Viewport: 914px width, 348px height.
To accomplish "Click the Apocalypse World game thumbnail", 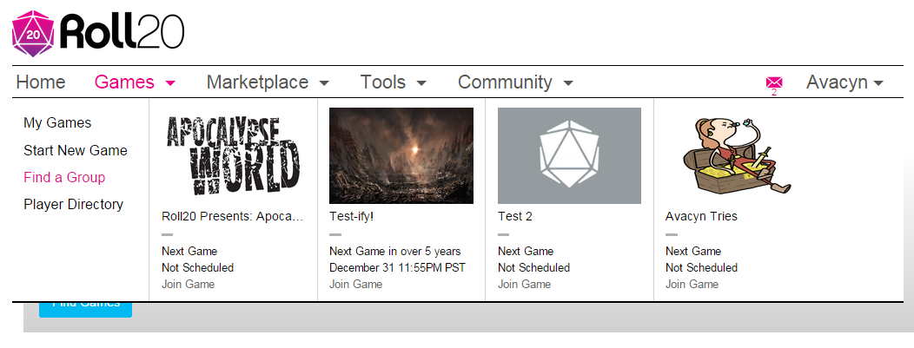I will (x=233, y=155).
